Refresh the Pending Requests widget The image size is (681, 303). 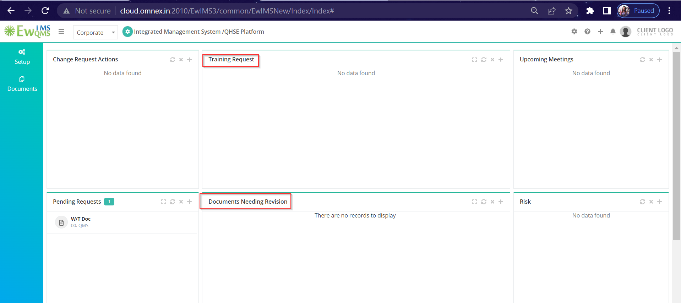173,202
